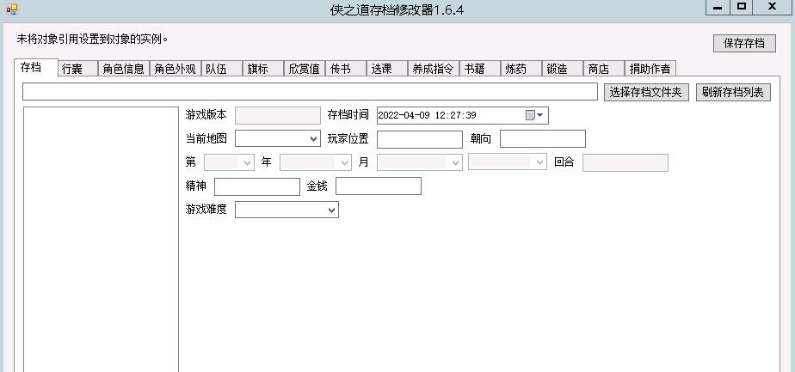The image size is (795, 372).
Task: Close the 侠之道存档修改器 window
Action: pos(772,7)
